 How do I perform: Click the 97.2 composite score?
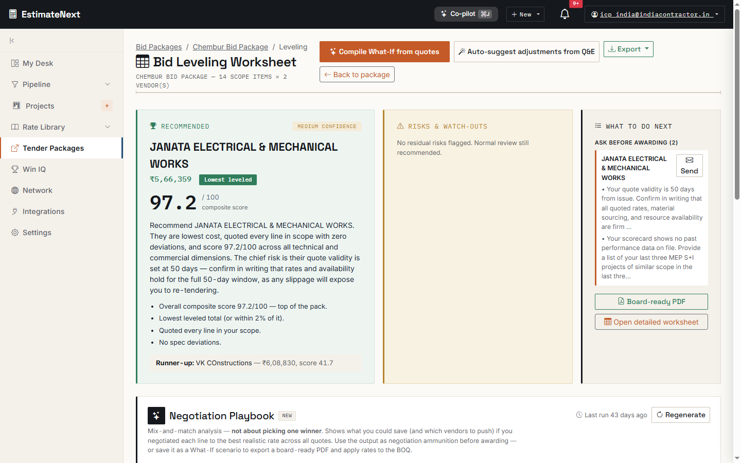pos(173,203)
